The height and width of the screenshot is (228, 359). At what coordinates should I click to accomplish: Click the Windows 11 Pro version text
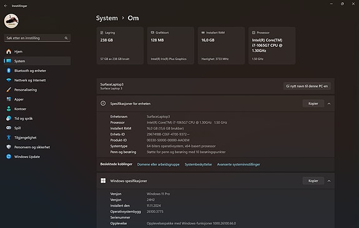(x=158, y=194)
